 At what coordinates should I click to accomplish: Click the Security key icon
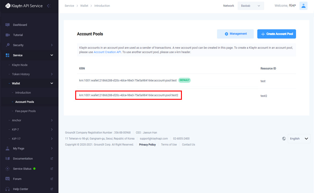(x=8, y=45)
